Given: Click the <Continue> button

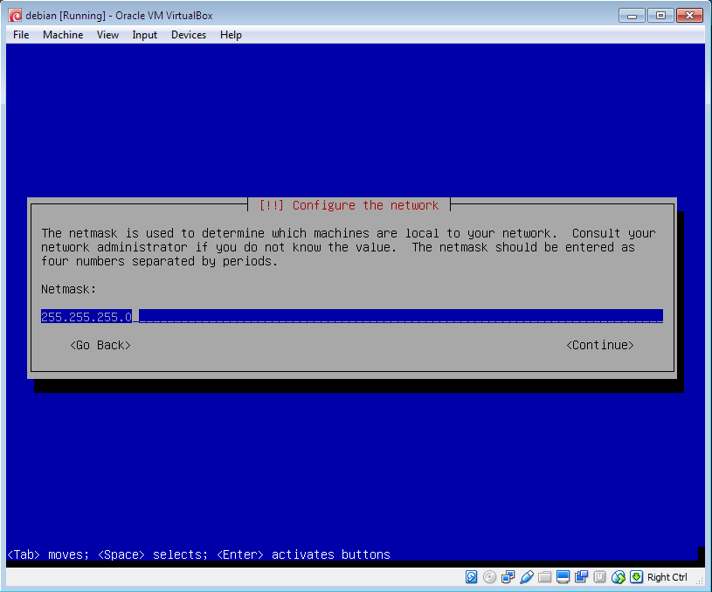Looking at the screenshot, I should [600, 346].
